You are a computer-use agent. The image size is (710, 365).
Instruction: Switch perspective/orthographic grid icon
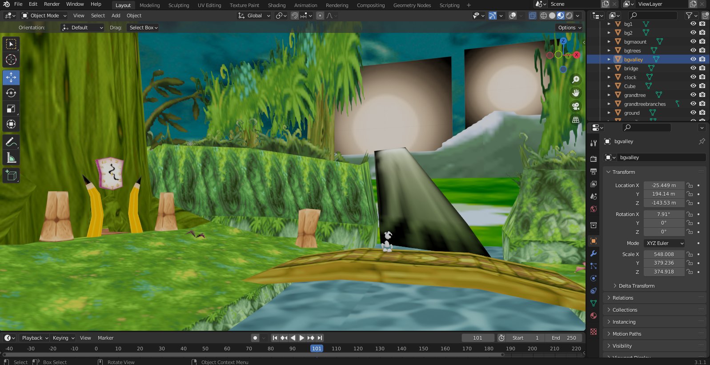[x=576, y=120]
